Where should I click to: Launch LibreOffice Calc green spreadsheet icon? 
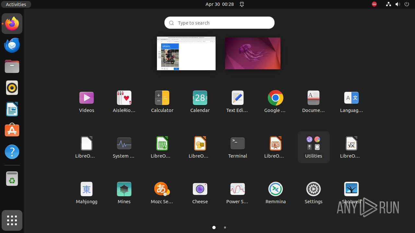pyautogui.click(x=162, y=147)
